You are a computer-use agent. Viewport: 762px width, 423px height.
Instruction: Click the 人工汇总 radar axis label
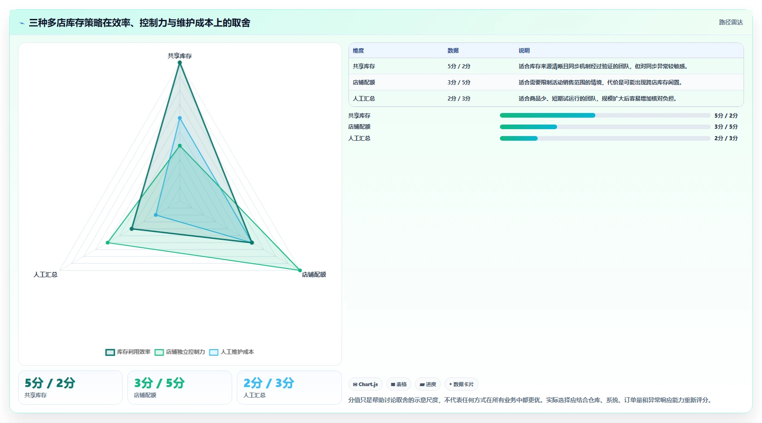coord(46,274)
